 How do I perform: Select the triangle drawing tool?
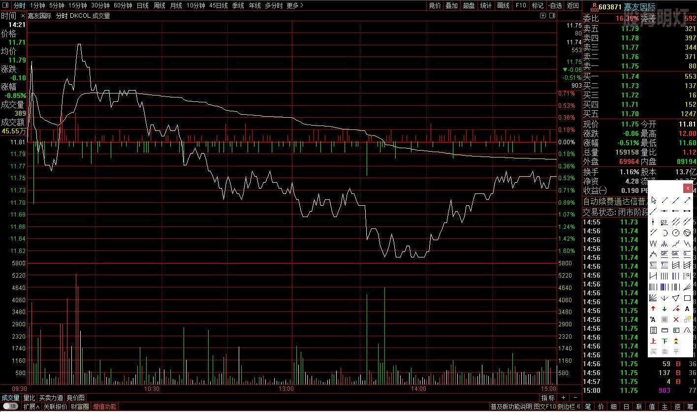(676, 297)
